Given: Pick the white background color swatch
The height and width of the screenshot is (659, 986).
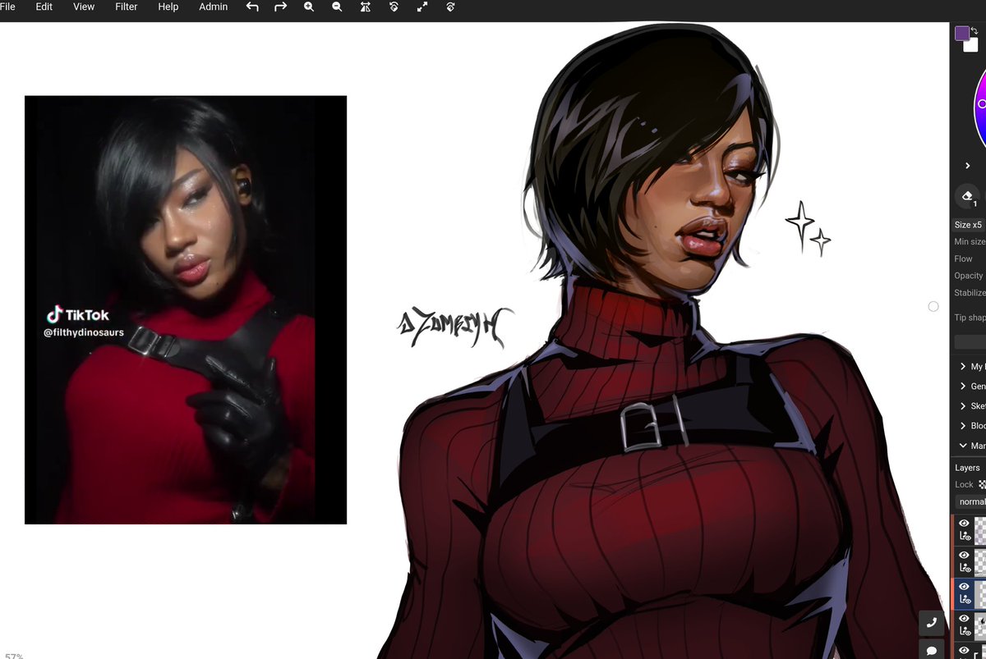Looking at the screenshot, I should (x=971, y=44).
